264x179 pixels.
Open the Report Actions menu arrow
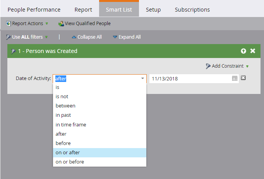tap(47, 24)
